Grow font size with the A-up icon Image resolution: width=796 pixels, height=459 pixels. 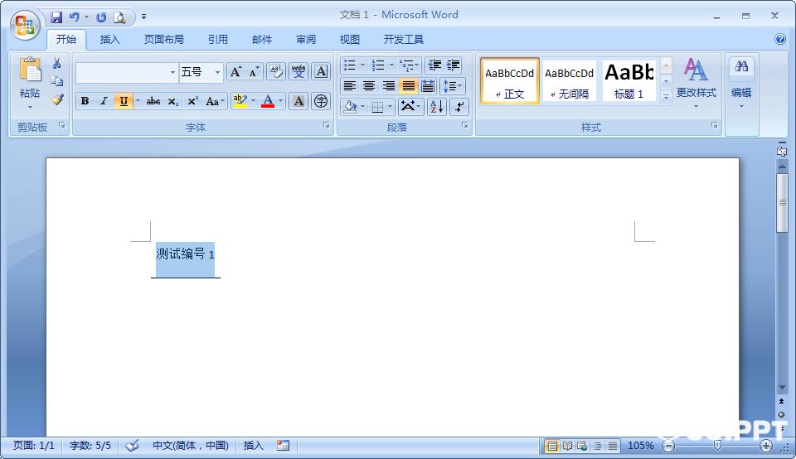235,71
